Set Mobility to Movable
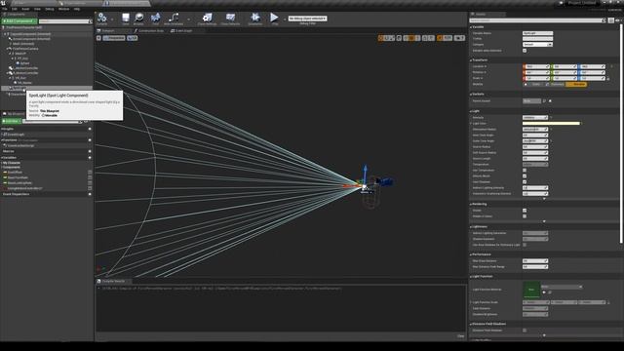624x351 pixels. tap(576, 85)
